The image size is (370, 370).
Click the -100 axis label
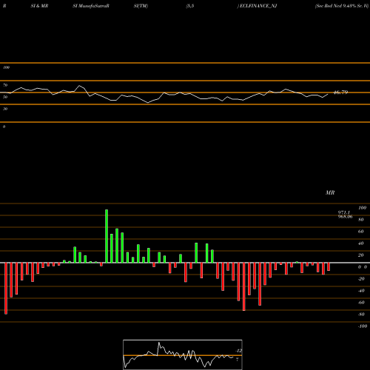(363, 326)
